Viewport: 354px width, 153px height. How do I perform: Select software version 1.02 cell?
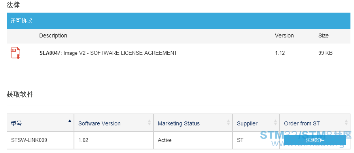click(114, 140)
